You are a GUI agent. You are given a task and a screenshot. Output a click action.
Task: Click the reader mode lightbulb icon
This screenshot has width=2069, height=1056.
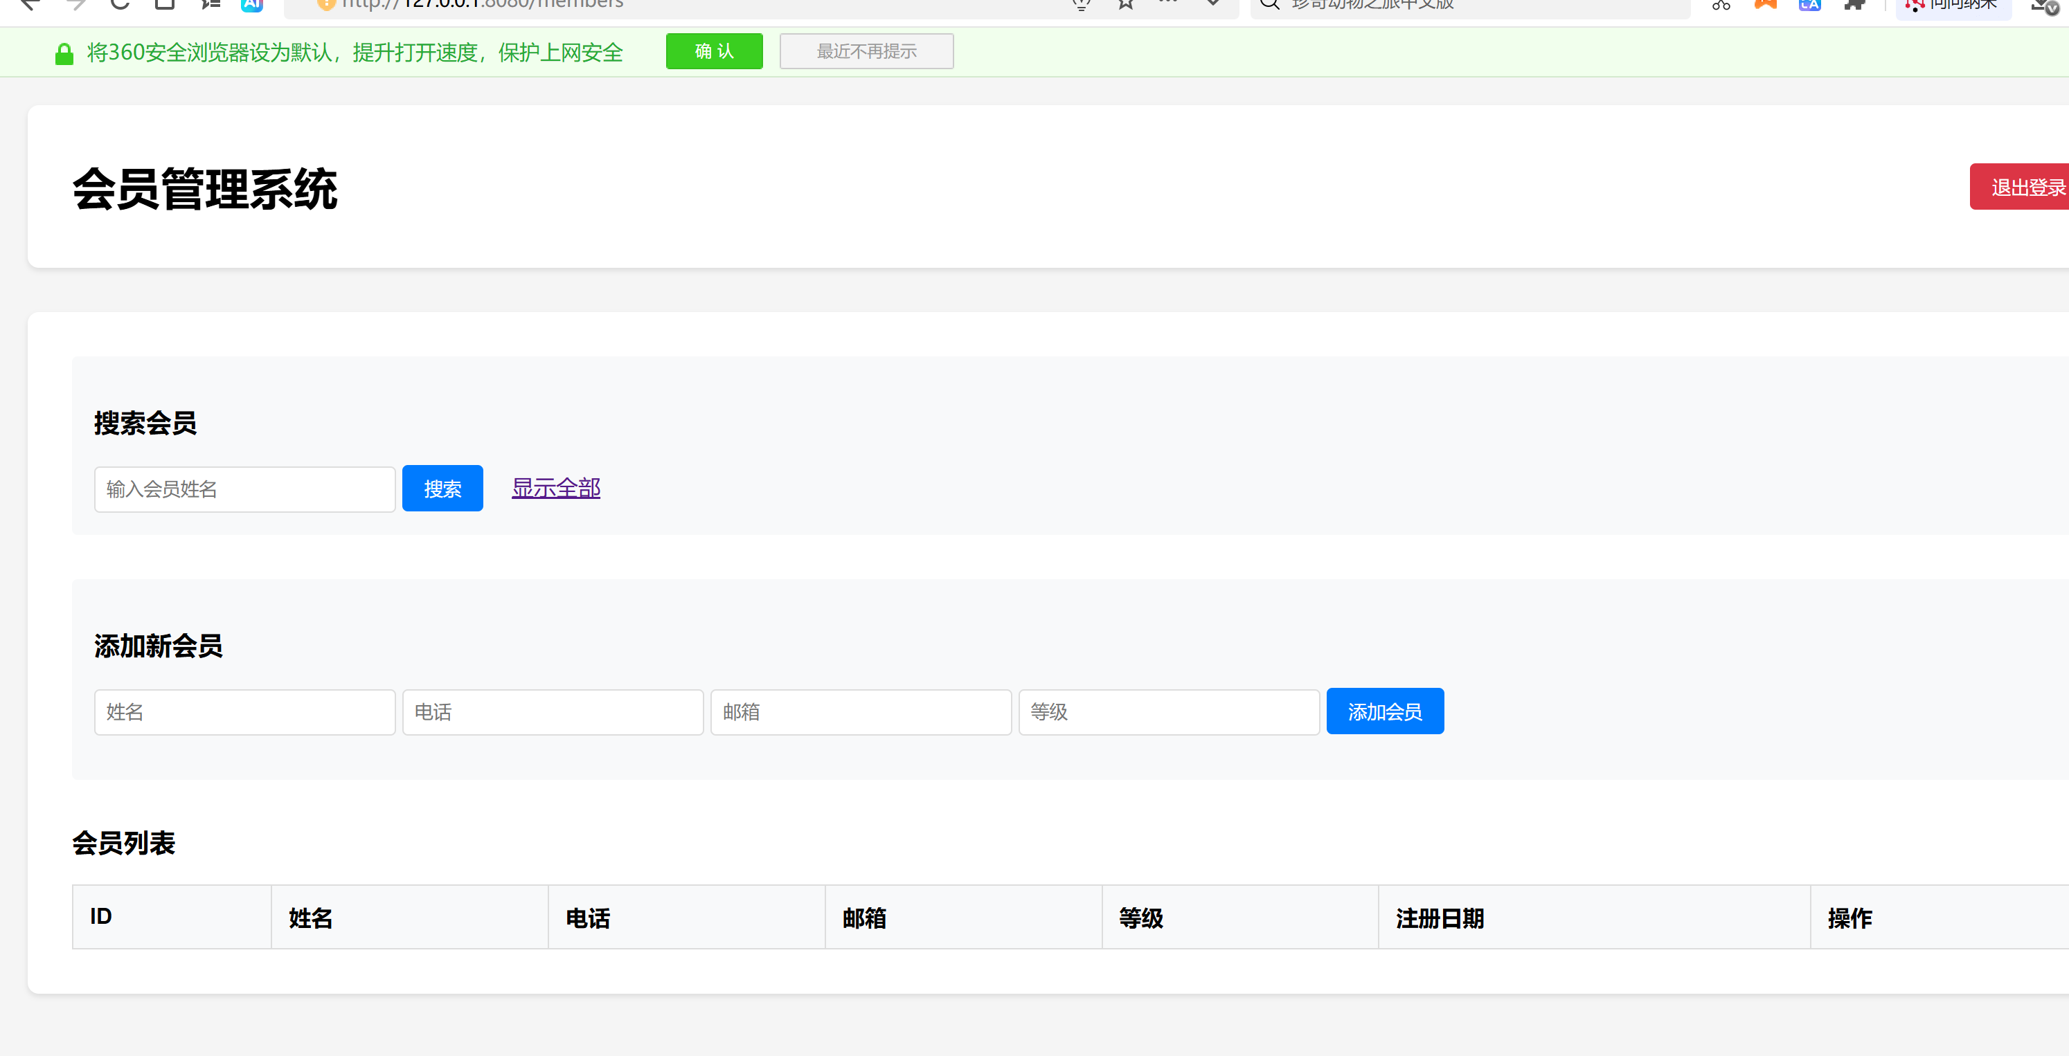click(x=1082, y=5)
